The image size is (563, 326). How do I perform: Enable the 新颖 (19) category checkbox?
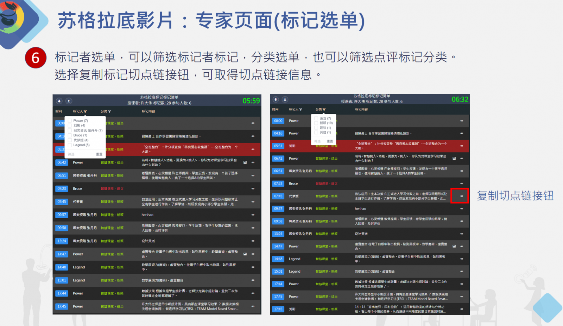pyautogui.click(x=316, y=123)
